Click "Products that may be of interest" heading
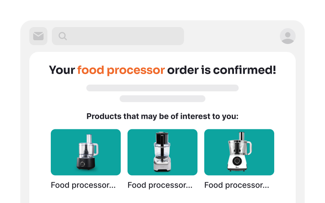325x203 pixels. 162,117
